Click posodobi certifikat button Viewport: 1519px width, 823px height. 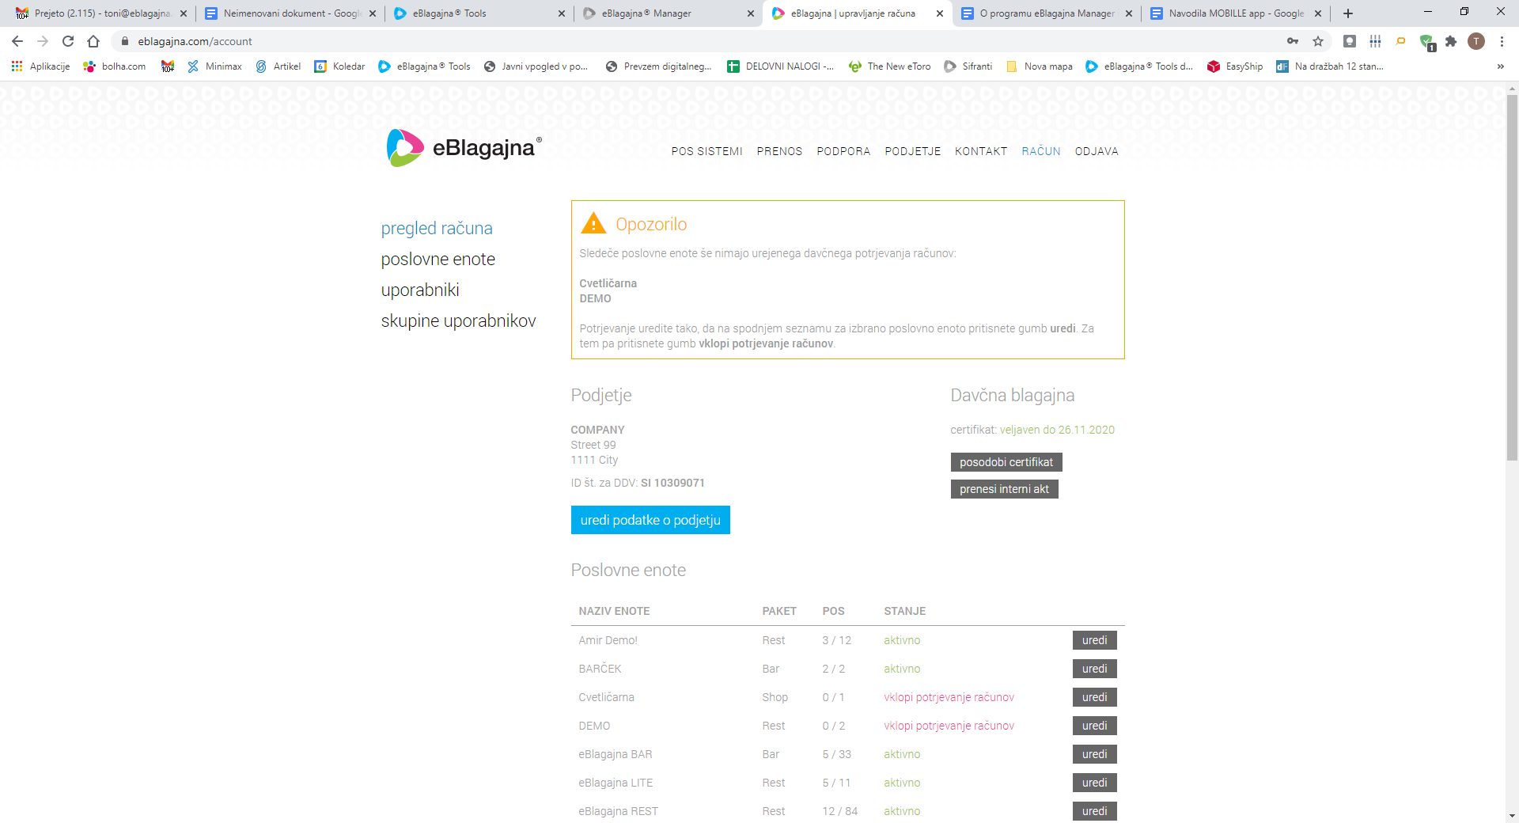pyautogui.click(x=1006, y=462)
